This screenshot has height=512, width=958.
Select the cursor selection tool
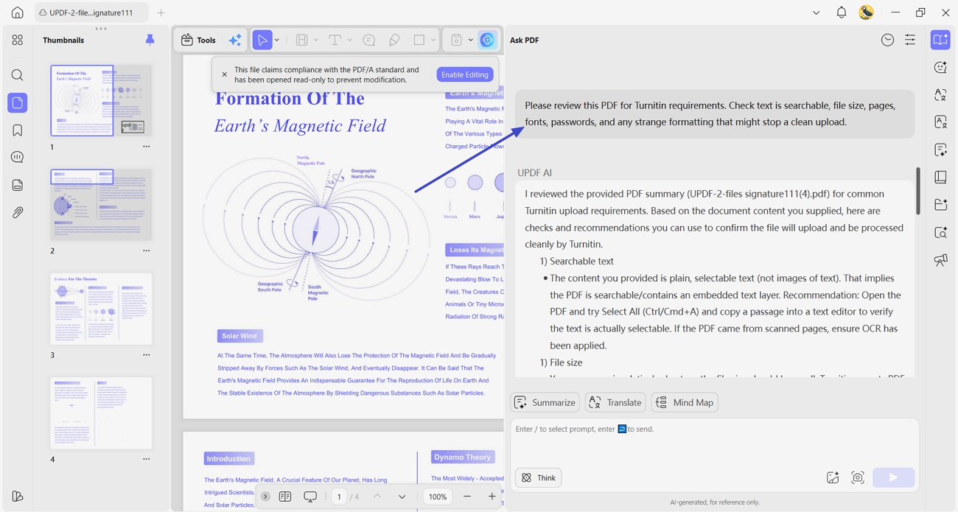tap(262, 40)
